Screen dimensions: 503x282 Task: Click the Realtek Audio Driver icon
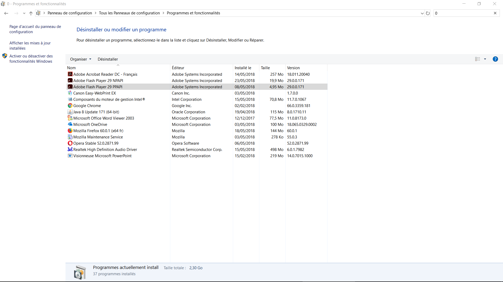(x=70, y=149)
